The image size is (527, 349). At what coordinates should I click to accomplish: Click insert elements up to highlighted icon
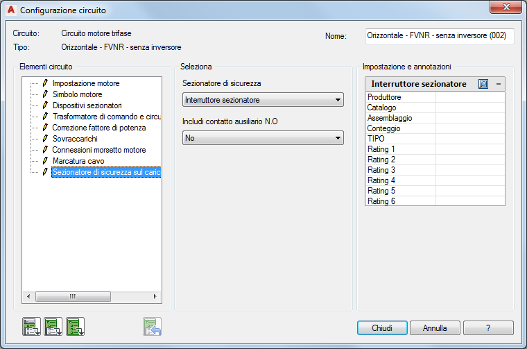pos(53,327)
